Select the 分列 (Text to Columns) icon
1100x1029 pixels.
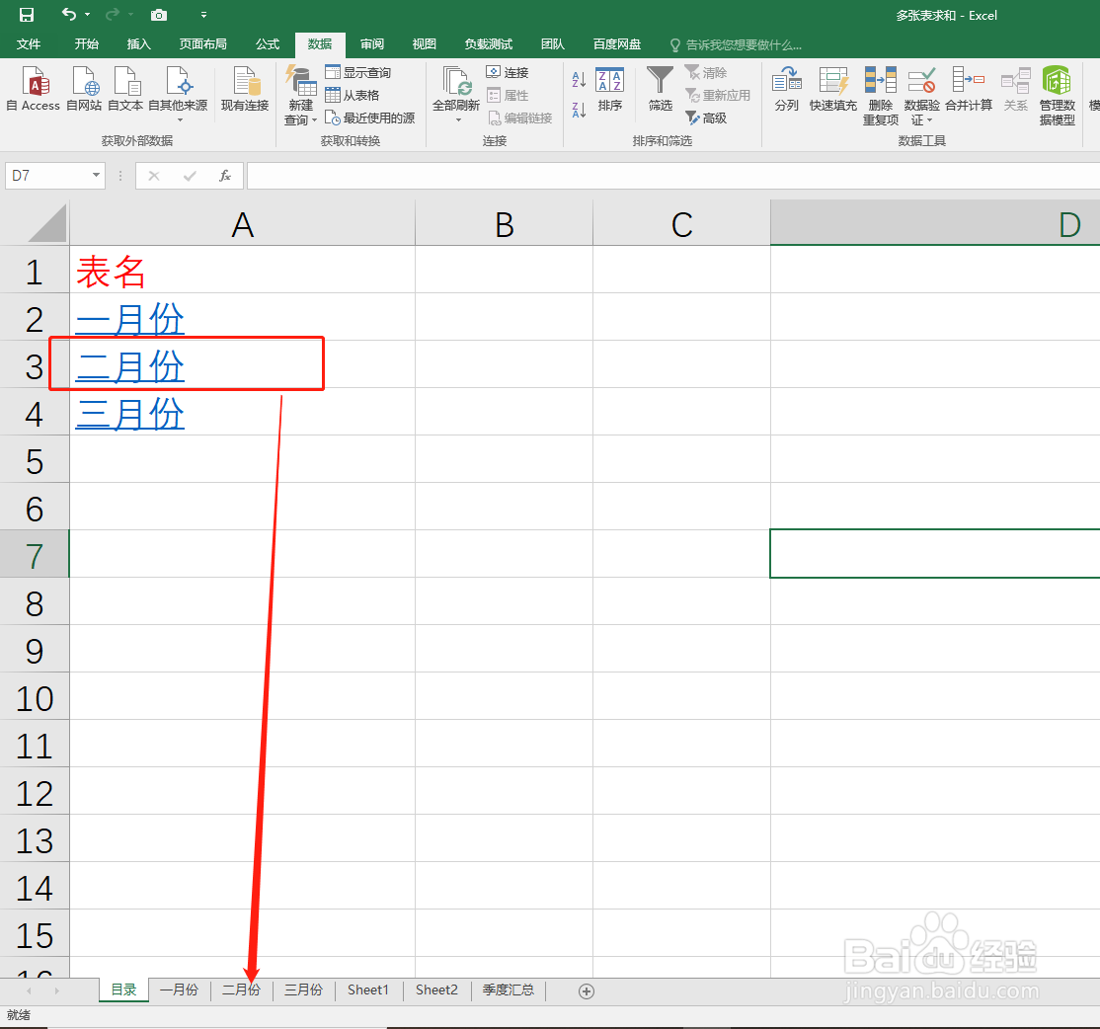click(786, 90)
